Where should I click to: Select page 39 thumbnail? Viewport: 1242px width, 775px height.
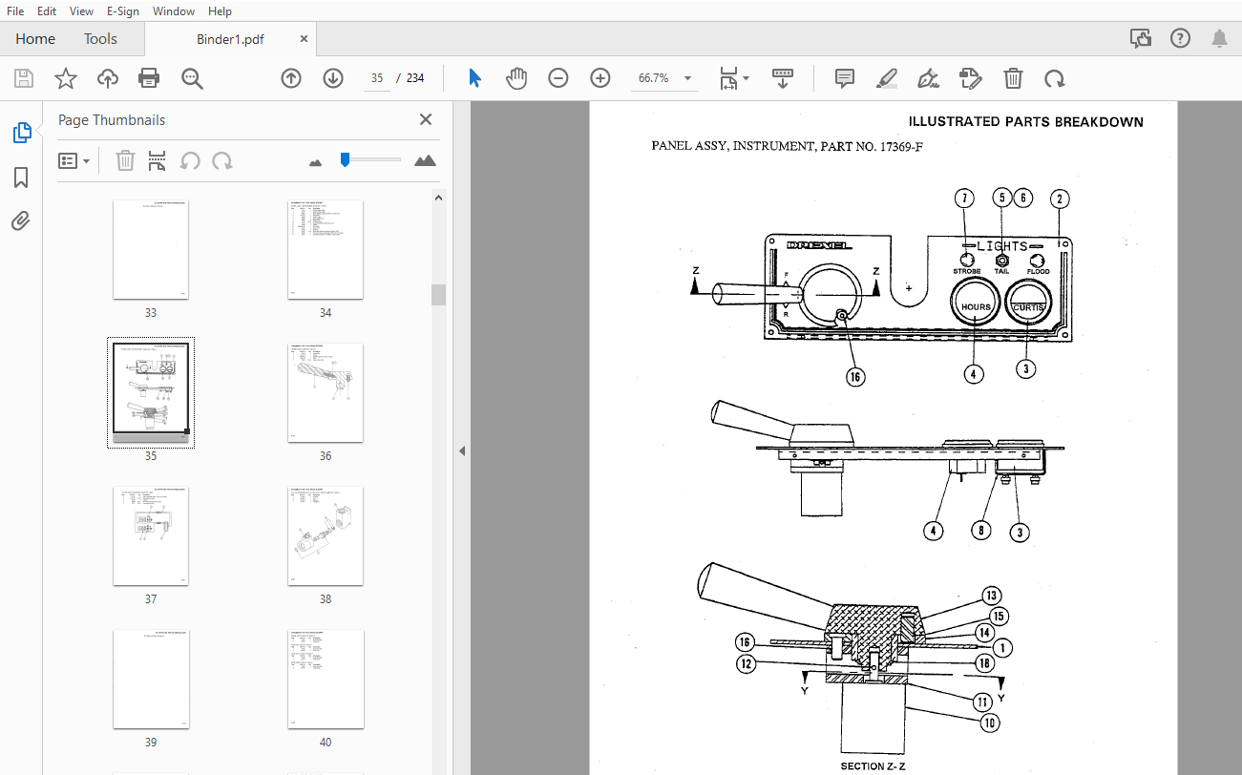(x=151, y=680)
